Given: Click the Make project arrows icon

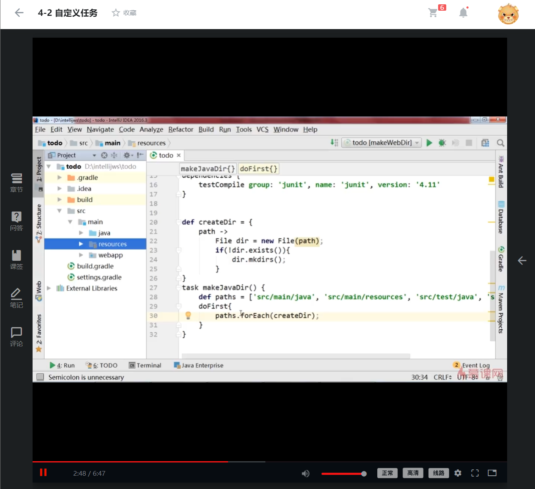Looking at the screenshot, I should click(x=334, y=143).
